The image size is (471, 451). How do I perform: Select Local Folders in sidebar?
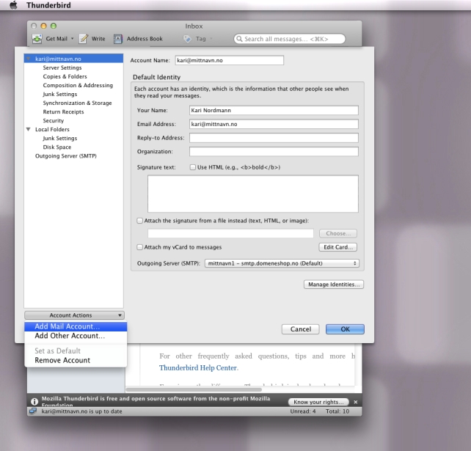pos(52,129)
